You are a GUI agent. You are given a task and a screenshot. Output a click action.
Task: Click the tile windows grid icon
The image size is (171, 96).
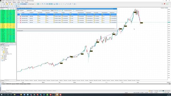pos(47,4)
